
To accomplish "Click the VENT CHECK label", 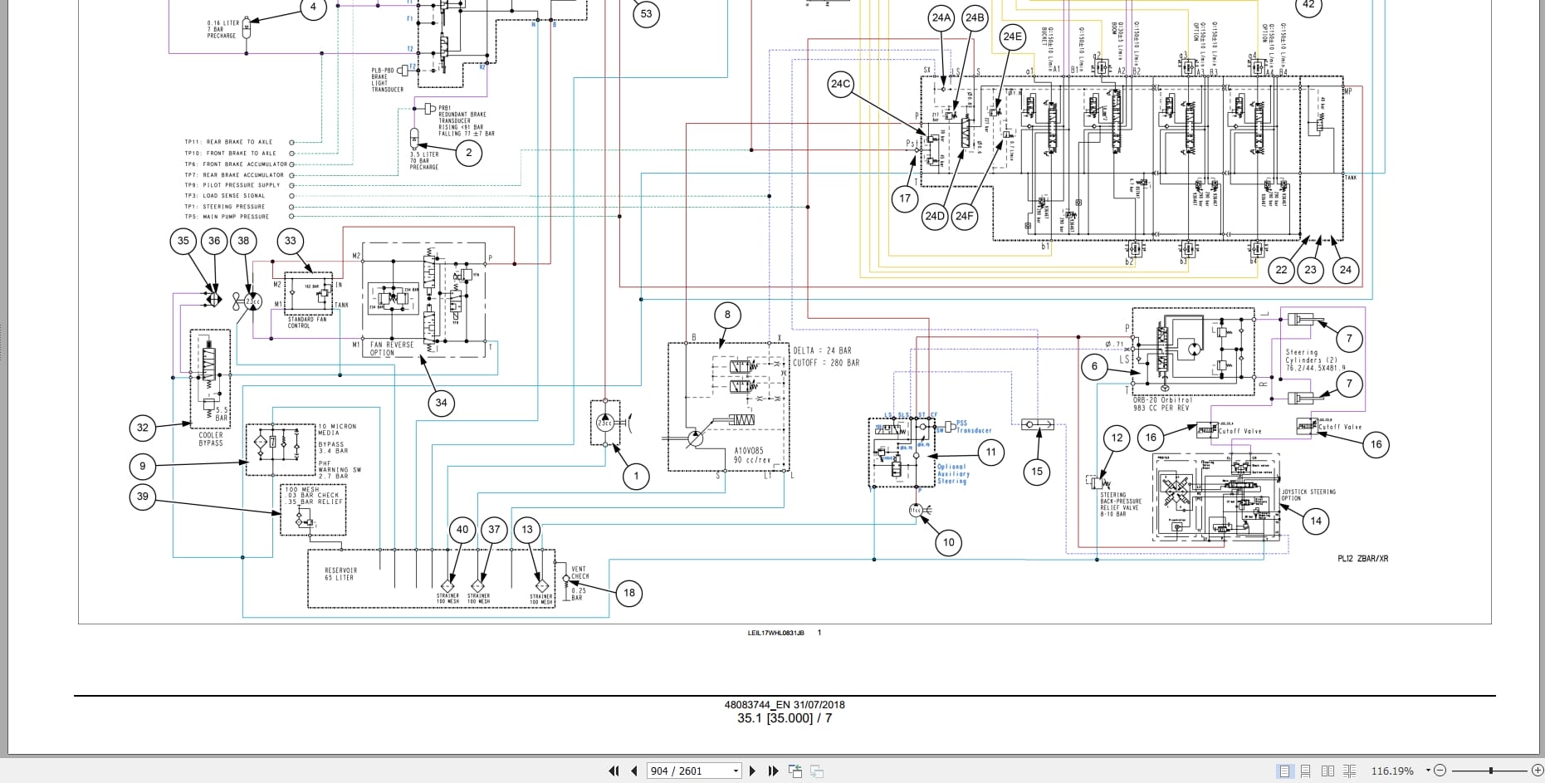I will coord(579,573).
